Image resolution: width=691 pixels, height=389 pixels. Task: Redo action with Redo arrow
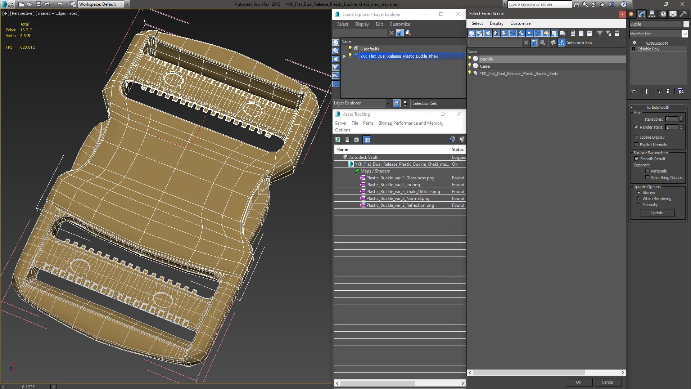click(60, 4)
